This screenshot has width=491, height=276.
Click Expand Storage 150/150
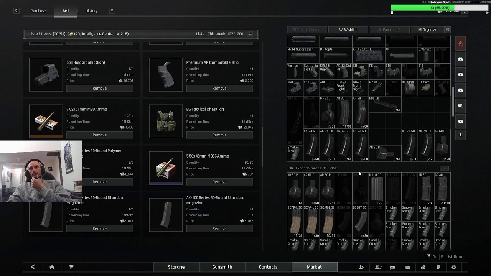pos(316,168)
